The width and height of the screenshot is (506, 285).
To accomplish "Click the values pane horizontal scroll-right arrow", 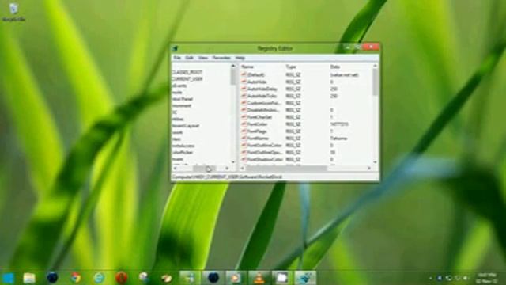I will [369, 169].
